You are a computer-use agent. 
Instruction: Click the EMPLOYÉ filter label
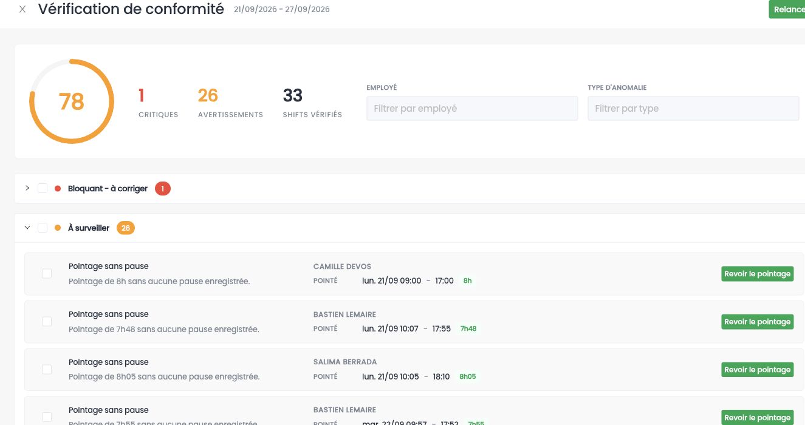coord(382,88)
